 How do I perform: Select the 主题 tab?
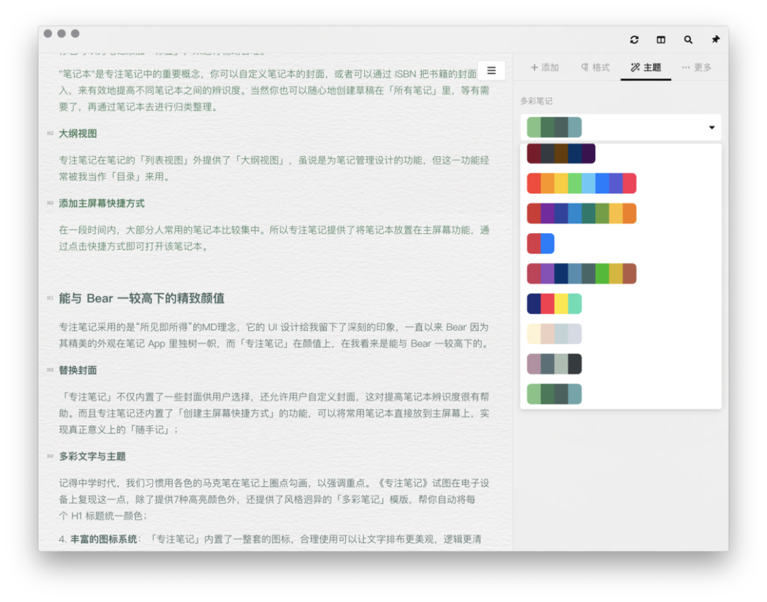point(646,68)
